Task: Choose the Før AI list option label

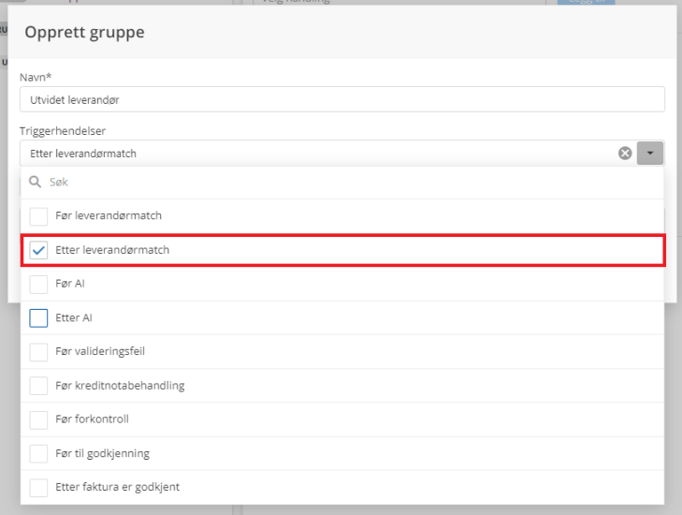Action: tap(70, 284)
